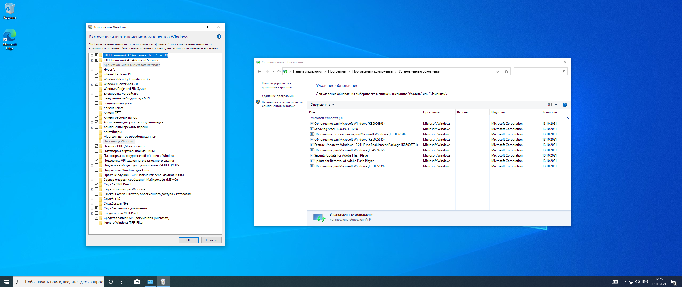Enable TFTP client checkbox
The image size is (682, 287).
point(96,113)
